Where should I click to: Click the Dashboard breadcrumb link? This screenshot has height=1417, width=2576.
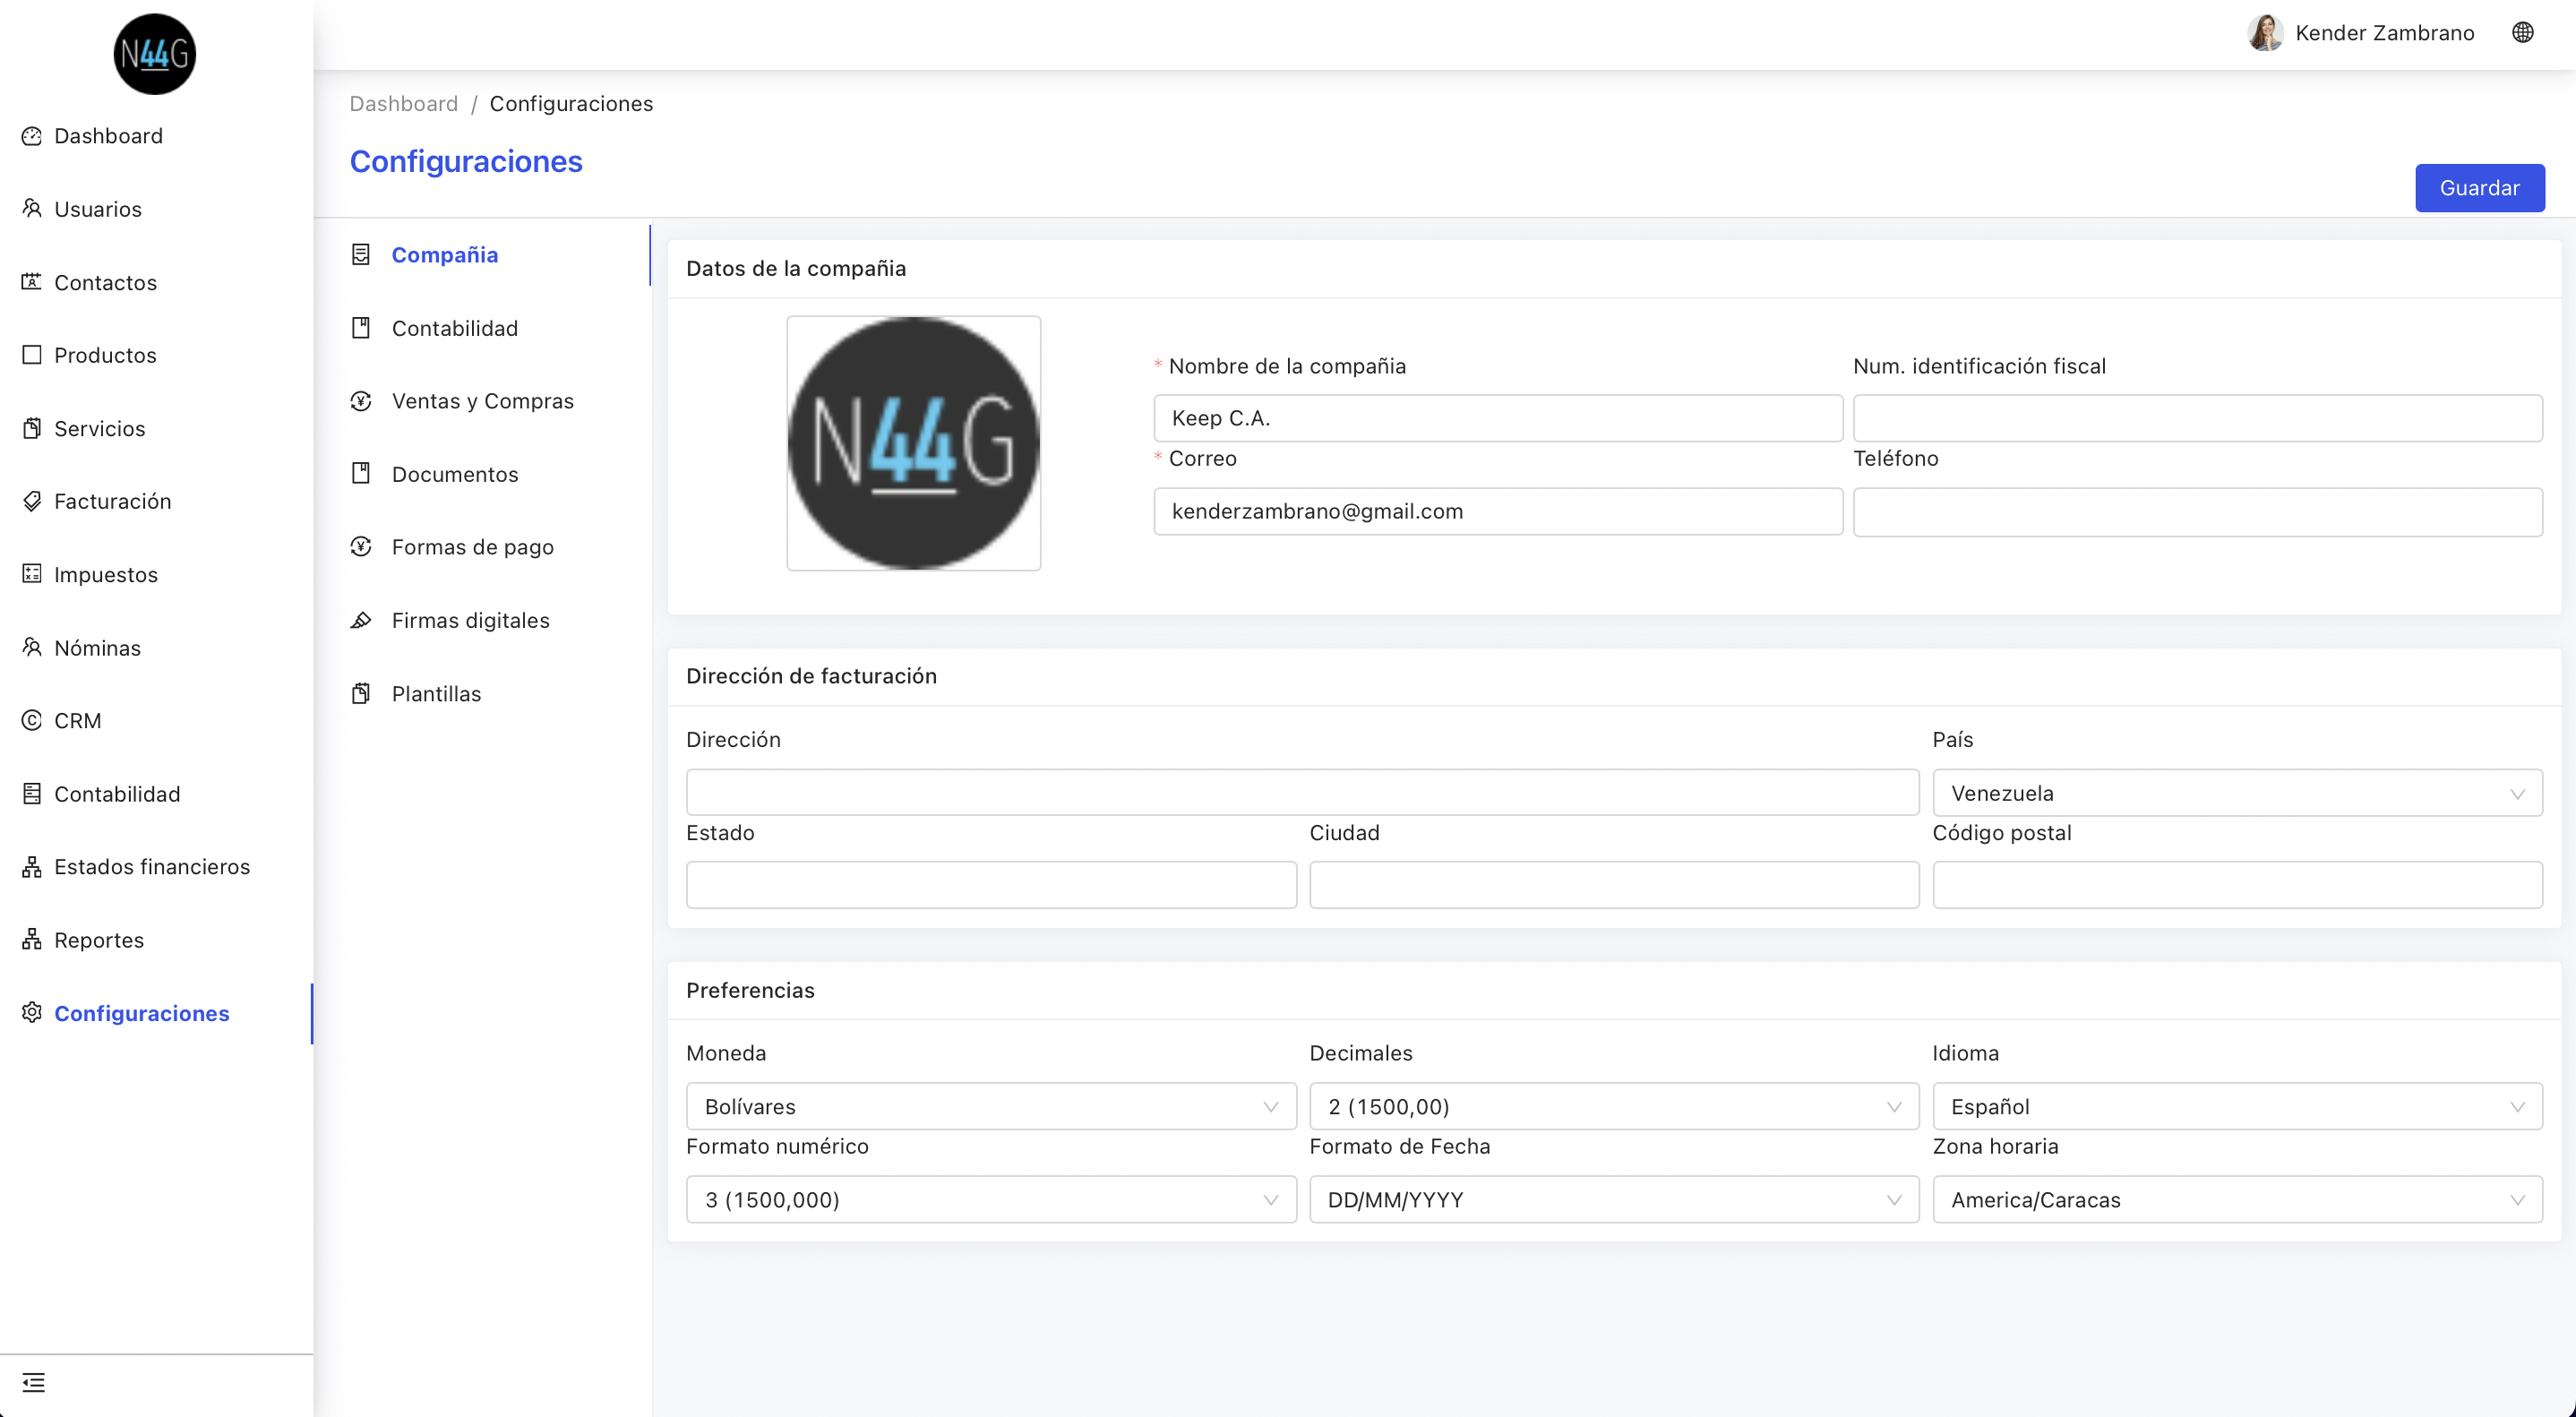[403, 104]
